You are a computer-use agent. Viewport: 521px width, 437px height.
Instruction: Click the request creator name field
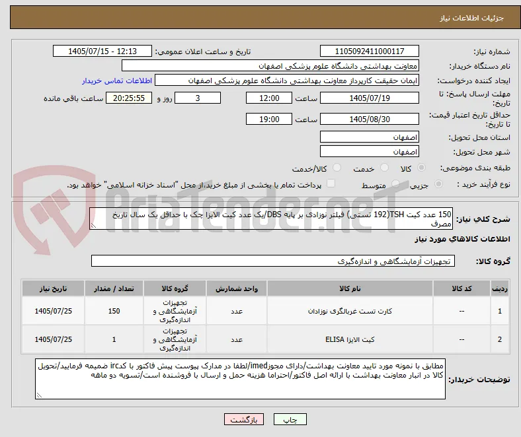tap(287, 81)
